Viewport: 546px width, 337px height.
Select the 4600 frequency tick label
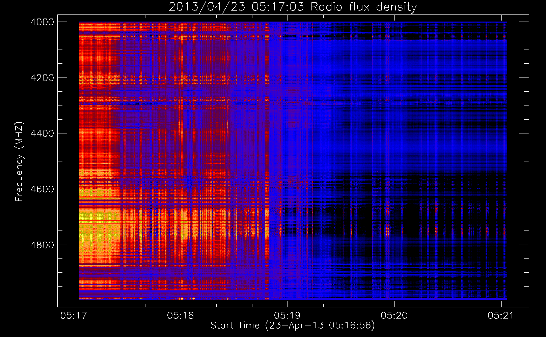point(42,189)
